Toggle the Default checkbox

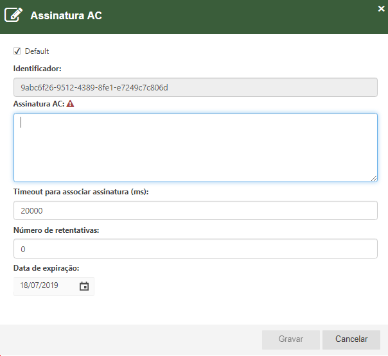click(17, 51)
